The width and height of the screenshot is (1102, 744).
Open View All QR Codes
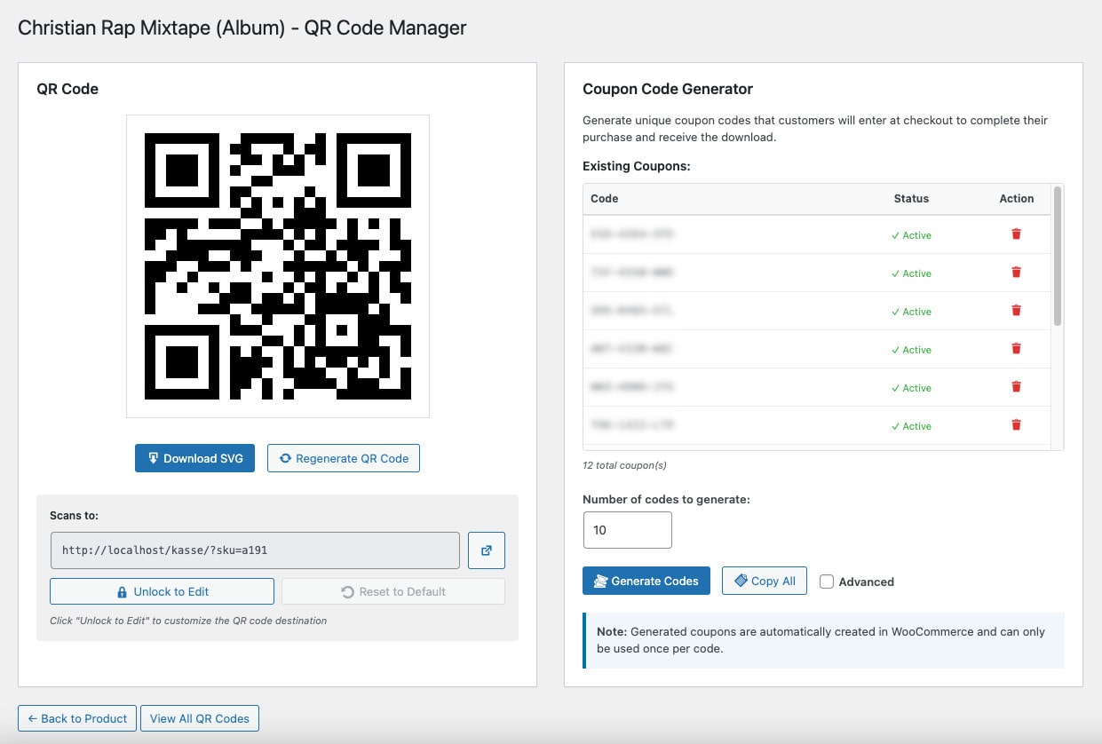click(x=199, y=718)
